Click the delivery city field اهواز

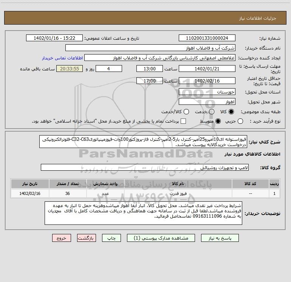point(207,102)
